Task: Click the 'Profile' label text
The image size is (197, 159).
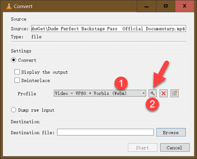Action: tap(27, 94)
